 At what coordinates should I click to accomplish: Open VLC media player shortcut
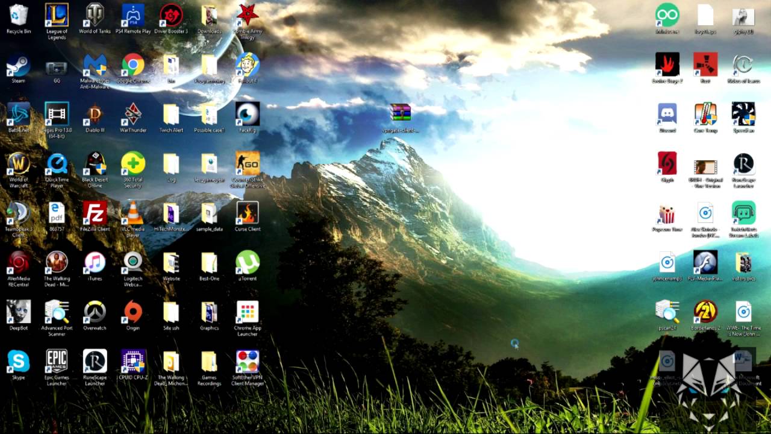pos(133,213)
